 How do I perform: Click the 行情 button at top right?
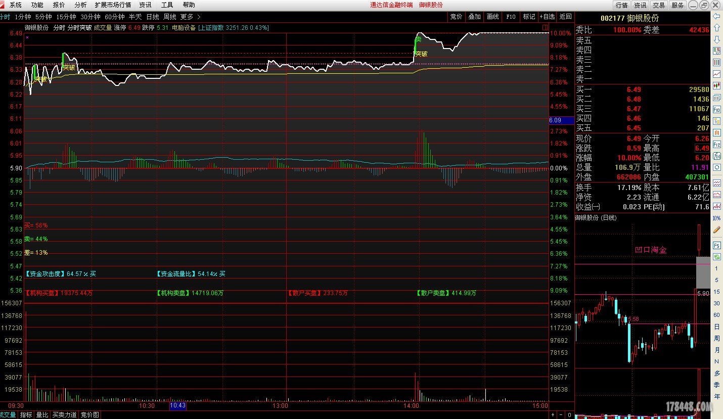pos(621,5)
